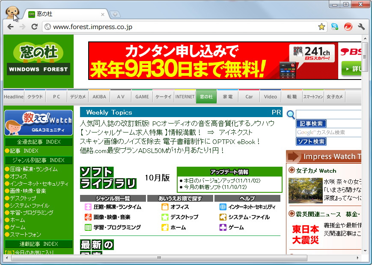This screenshot has width=372, height=265.
Task: Select the 窓の杜 browser tab
Action: click(x=64, y=13)
